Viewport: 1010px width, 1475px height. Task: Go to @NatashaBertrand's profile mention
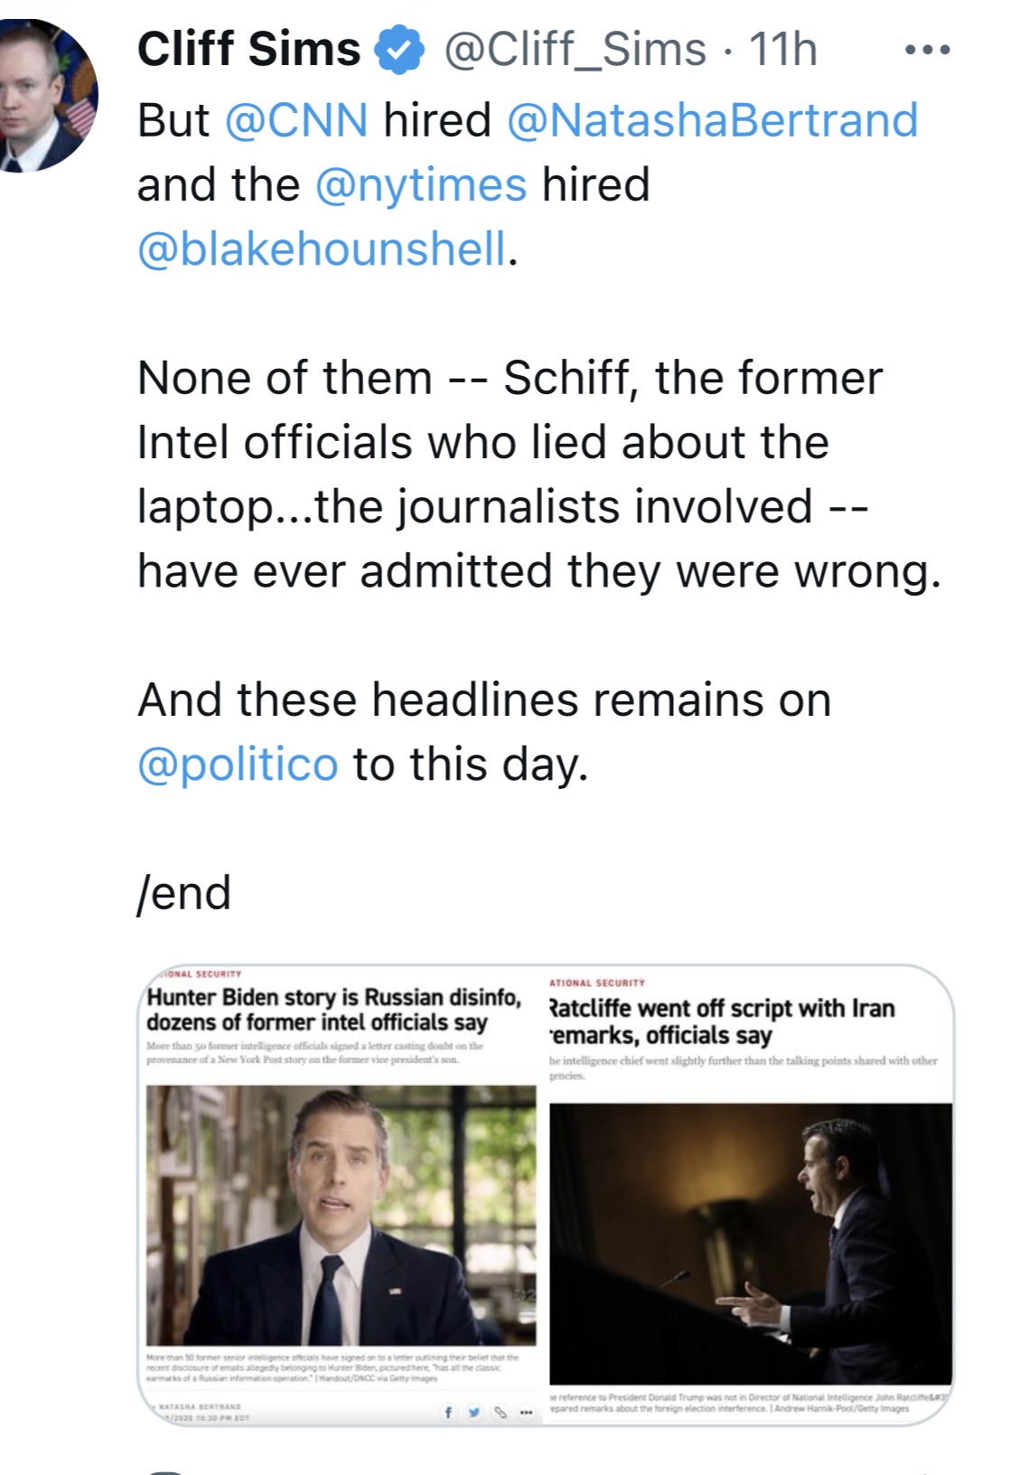coord(713,120)
